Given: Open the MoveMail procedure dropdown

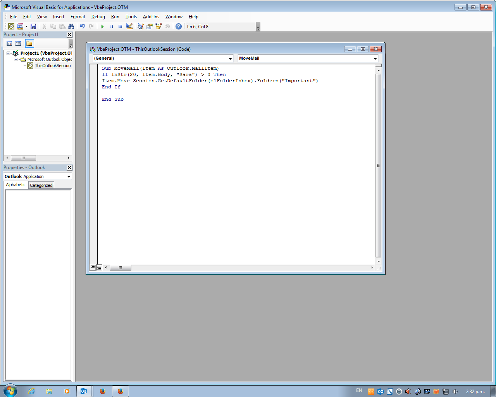Looking at the screenshot, I should pyautogui.click(x=375, y=59).
